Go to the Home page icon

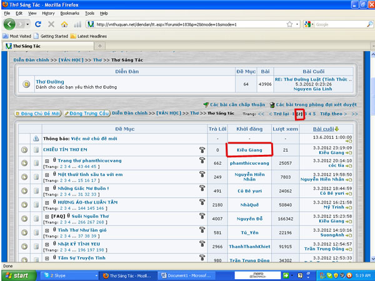point(64,24)
